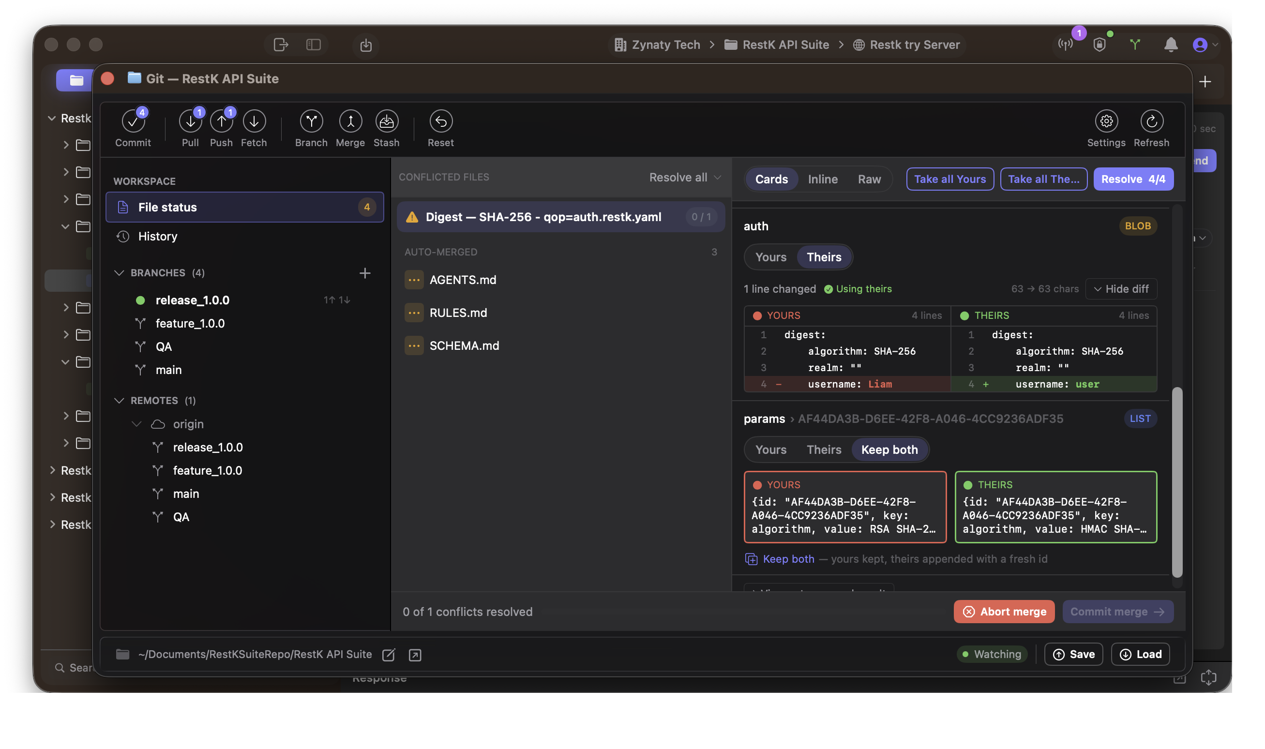1265x749 pixels.
Task: Open Git Settings gear icon
Action: click(1105, 128)
